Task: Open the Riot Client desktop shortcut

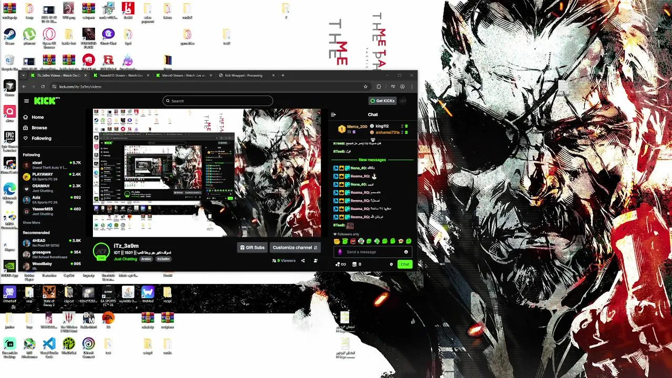Action: pyautogui.click(x=89, y=62)
